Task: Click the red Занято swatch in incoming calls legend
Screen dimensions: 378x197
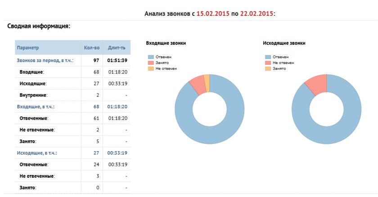Action: coord(151,63)
